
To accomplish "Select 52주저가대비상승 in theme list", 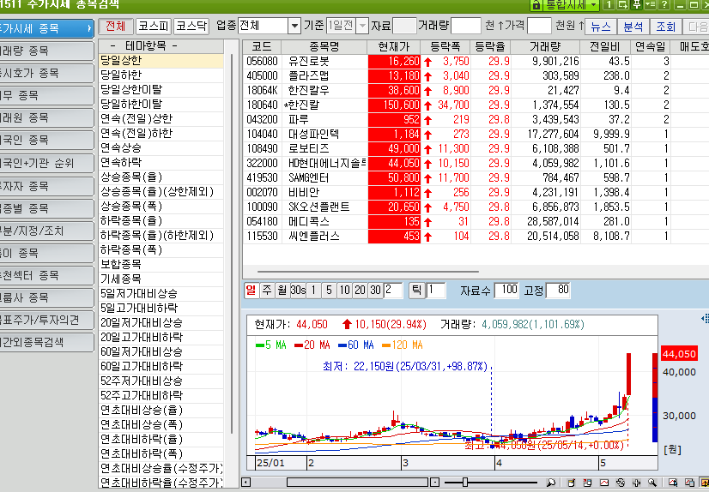I will click(161, 381).
